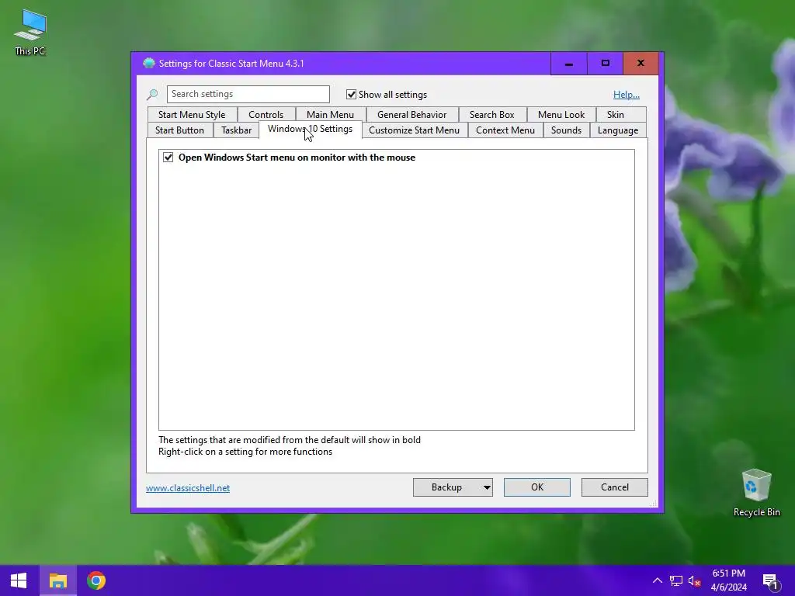Open File Explorer from the taskbar
795x596 pixels.
(x=57, y=580)
